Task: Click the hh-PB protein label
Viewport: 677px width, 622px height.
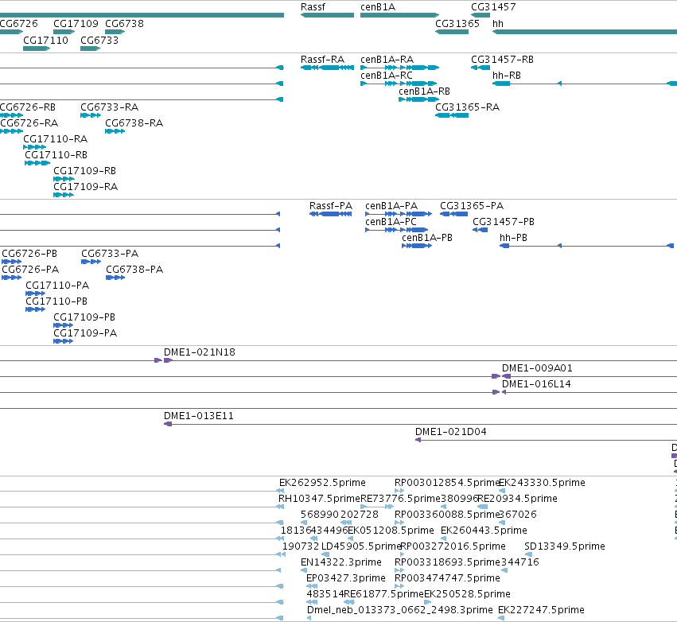Action: (x=513, y=237)
